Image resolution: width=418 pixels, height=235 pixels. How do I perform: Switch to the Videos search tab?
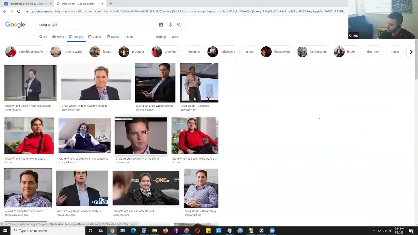95,37
